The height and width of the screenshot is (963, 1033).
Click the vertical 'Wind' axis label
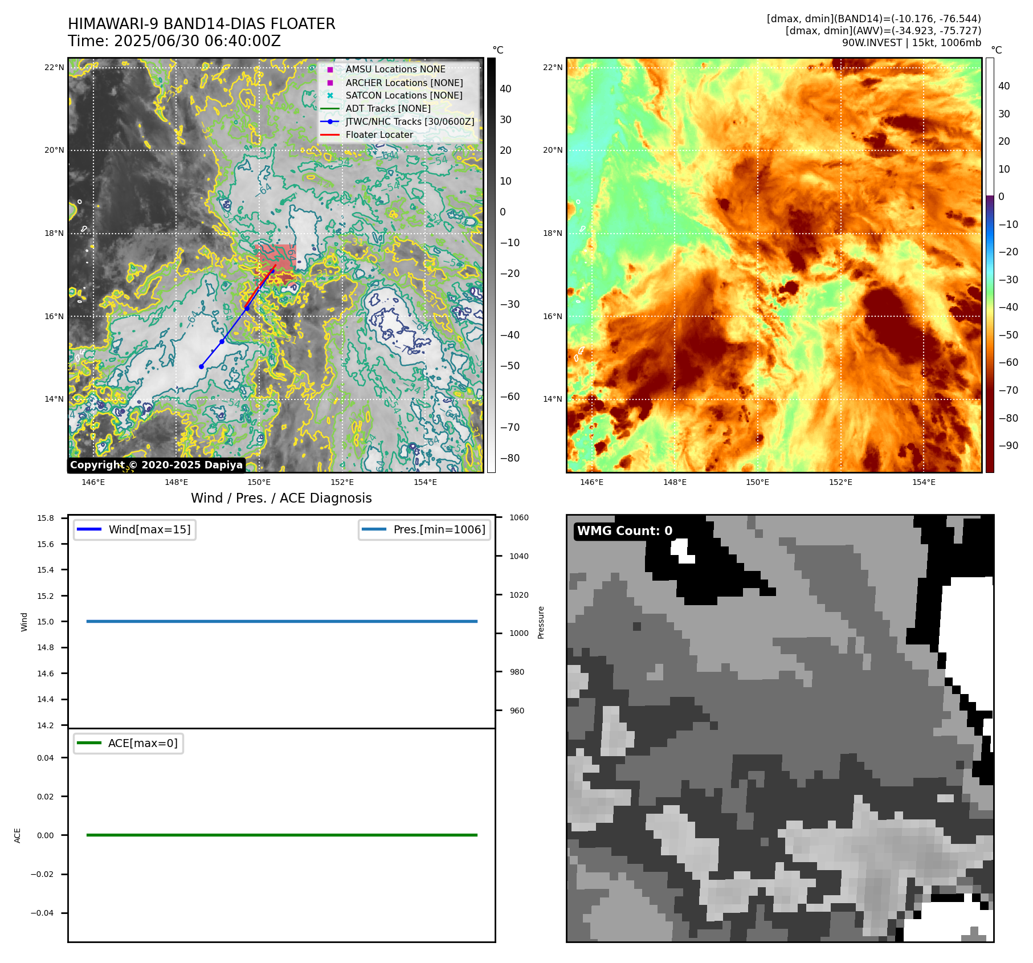[24, 622]
